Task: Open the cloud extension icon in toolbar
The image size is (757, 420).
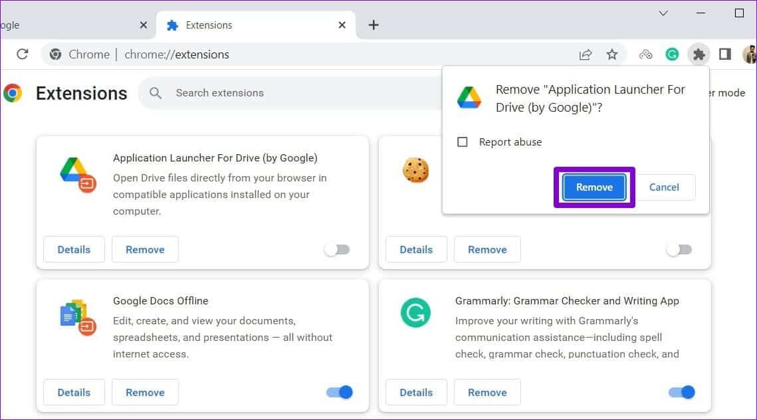Action: 645,54
